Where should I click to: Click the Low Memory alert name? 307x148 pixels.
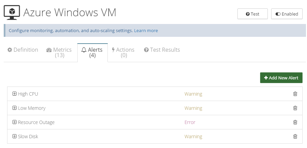pyautogui.click(x=32, y=108)
